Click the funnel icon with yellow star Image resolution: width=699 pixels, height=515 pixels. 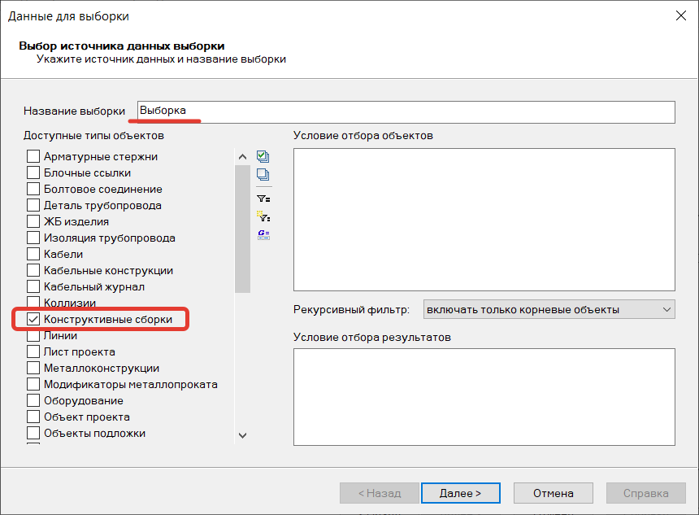tap(263, 216)
